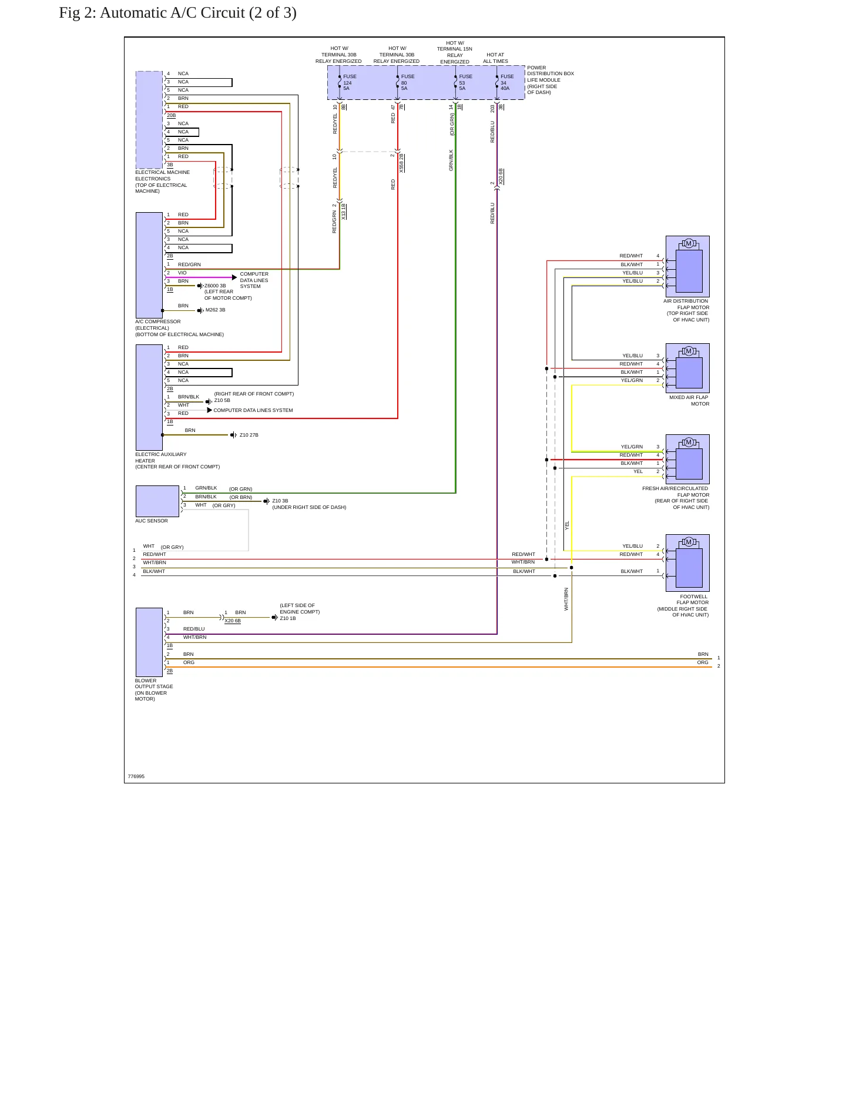Select Fuse 34 40A in distribution box

[505, 82]
